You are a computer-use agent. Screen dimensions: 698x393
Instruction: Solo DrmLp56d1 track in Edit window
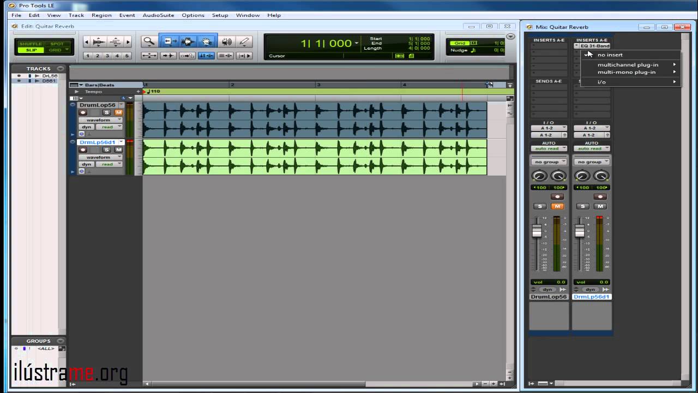[107, 150]
